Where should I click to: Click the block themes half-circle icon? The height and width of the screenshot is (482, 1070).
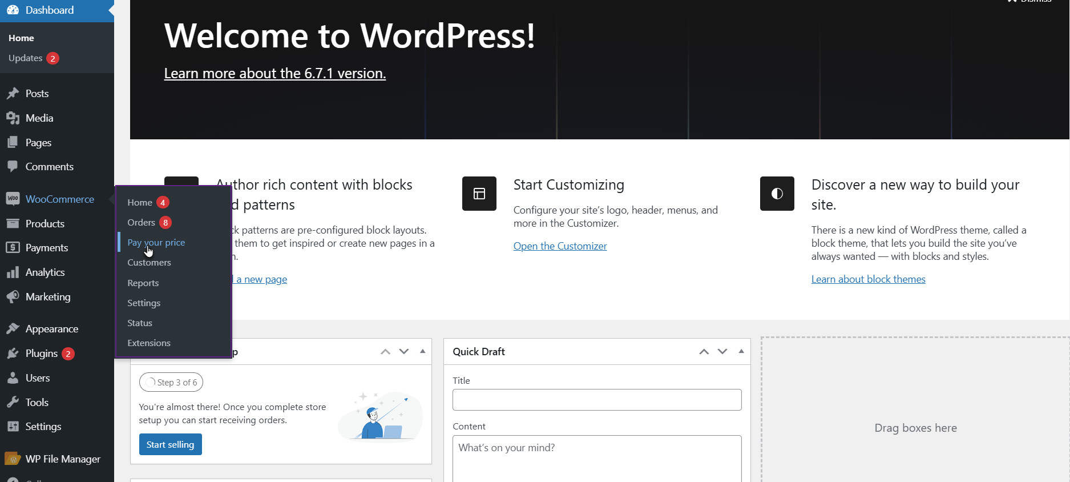(x=777, y=194)
